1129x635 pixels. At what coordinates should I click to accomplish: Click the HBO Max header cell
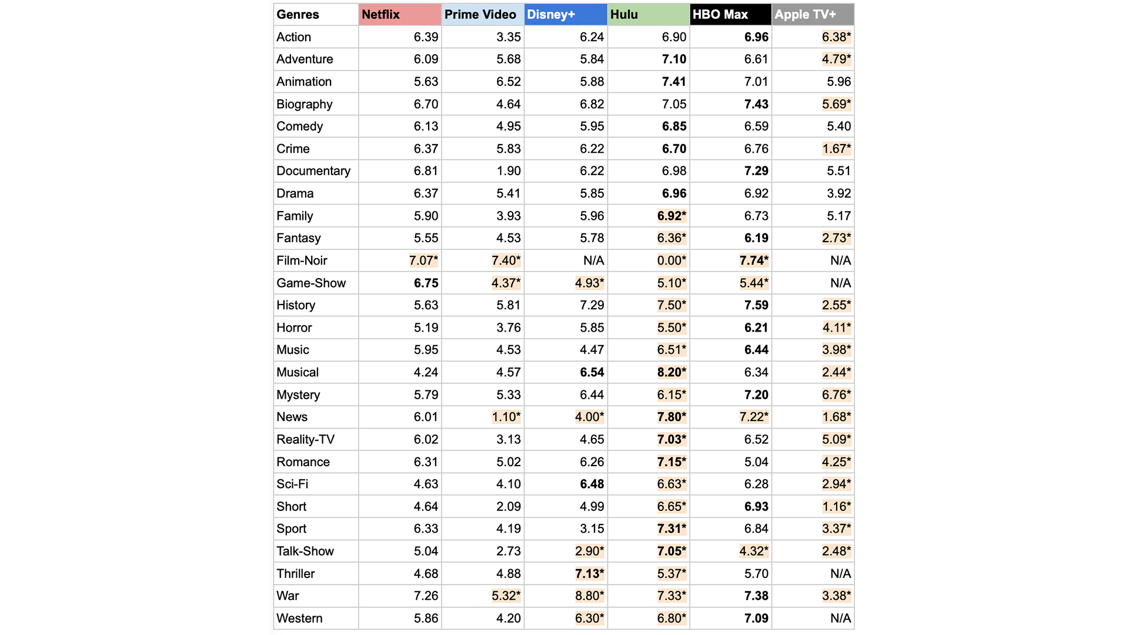pos(730,15)
